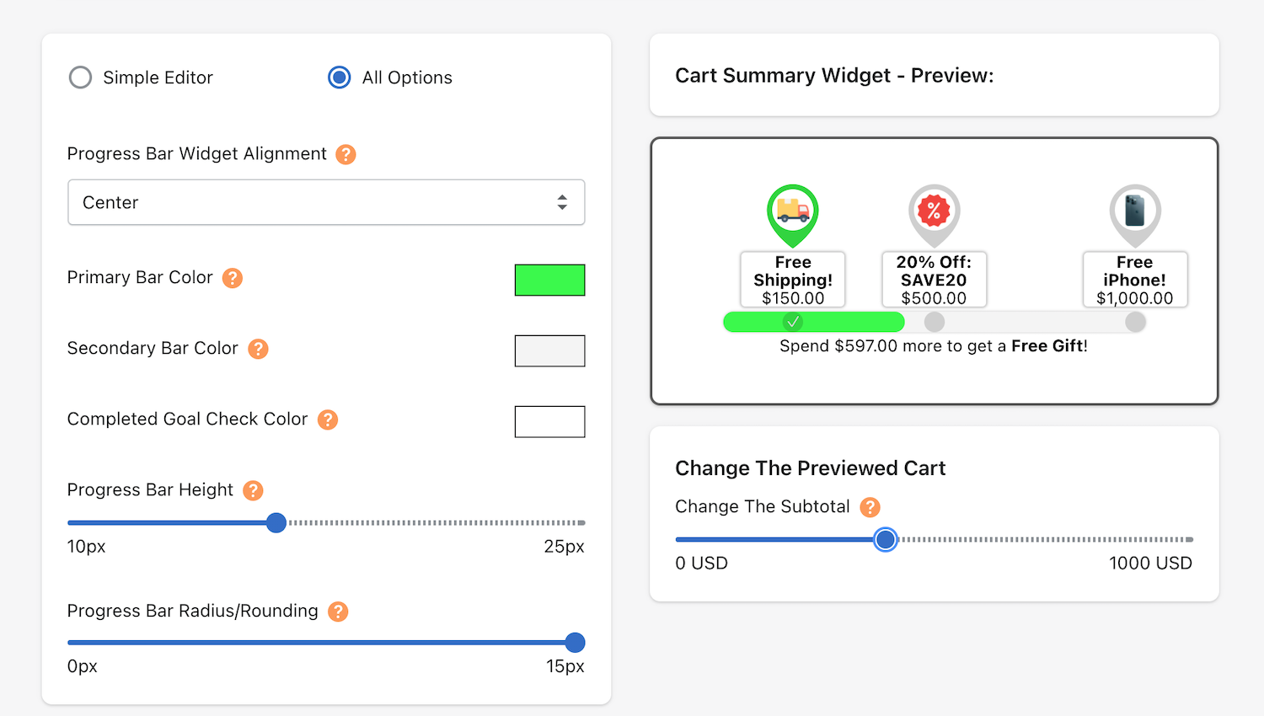Click help icon for Completed Goal Check Color
This screenshot has width=1264, height=716.
click(328, 419)
